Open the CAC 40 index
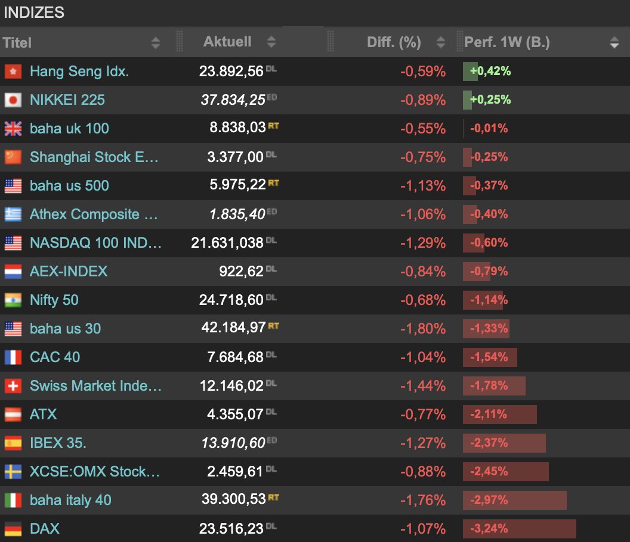The width and height of the screenshot is (630, 542). point(55,357)
